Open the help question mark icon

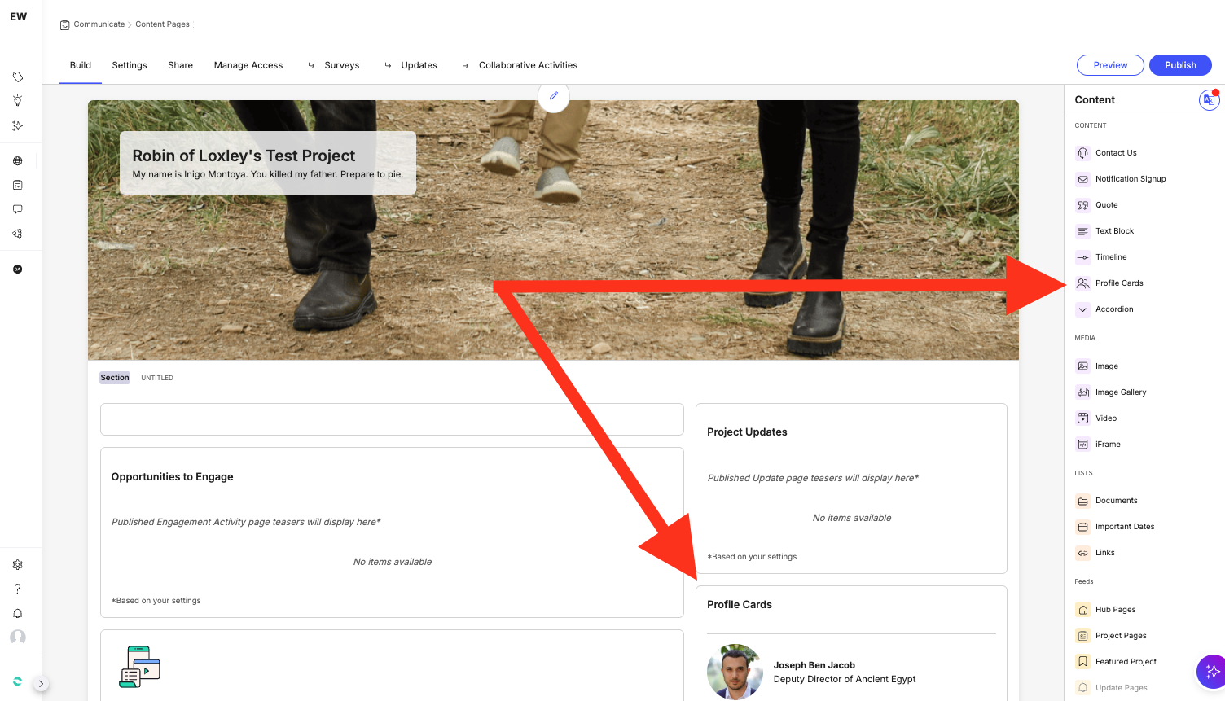17,589
